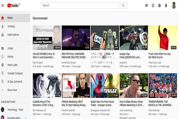Open Technology - Topic subscription
Screen dimensions: 179x119
[15, 110]
